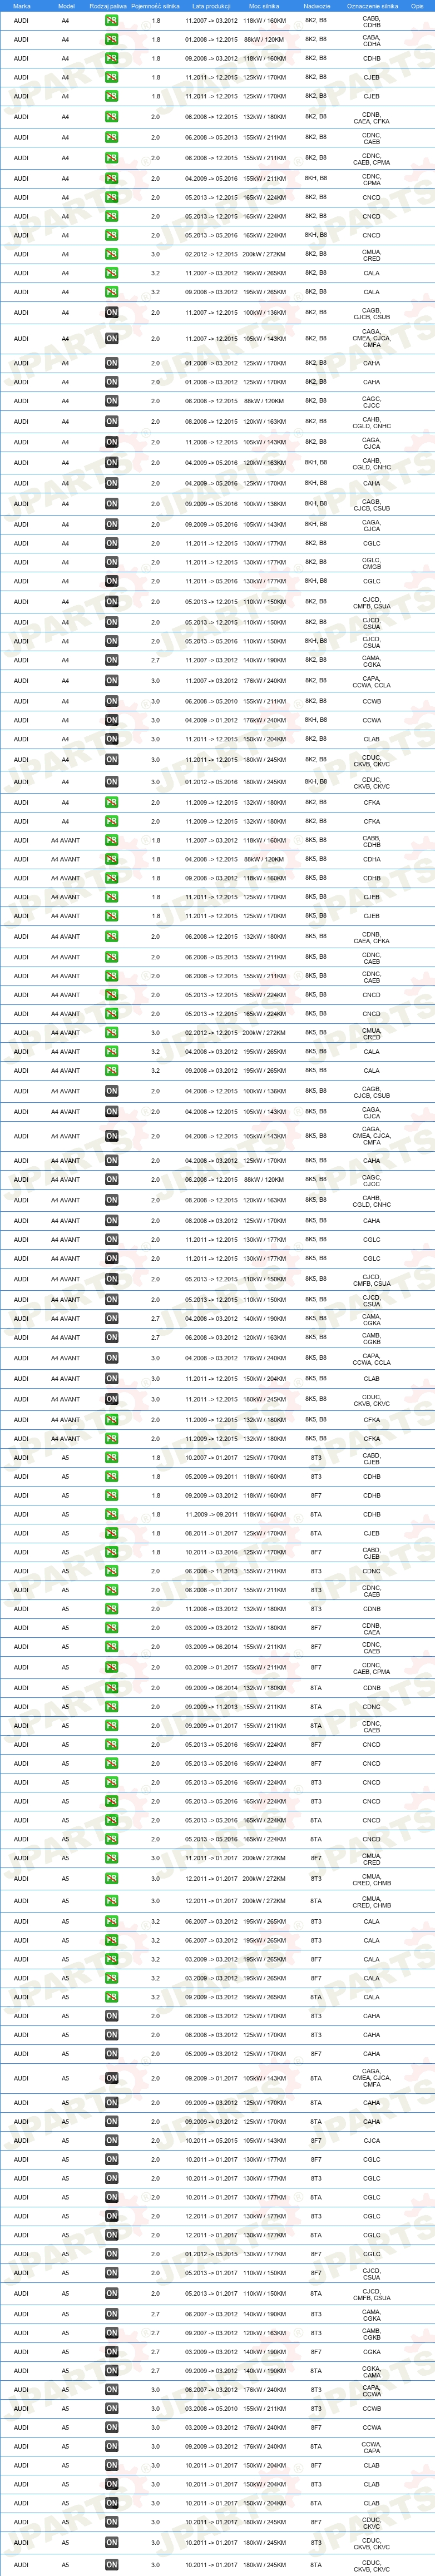Click 8KH, B8 body cell in A4 CCWA row

(x=316, y=720)
